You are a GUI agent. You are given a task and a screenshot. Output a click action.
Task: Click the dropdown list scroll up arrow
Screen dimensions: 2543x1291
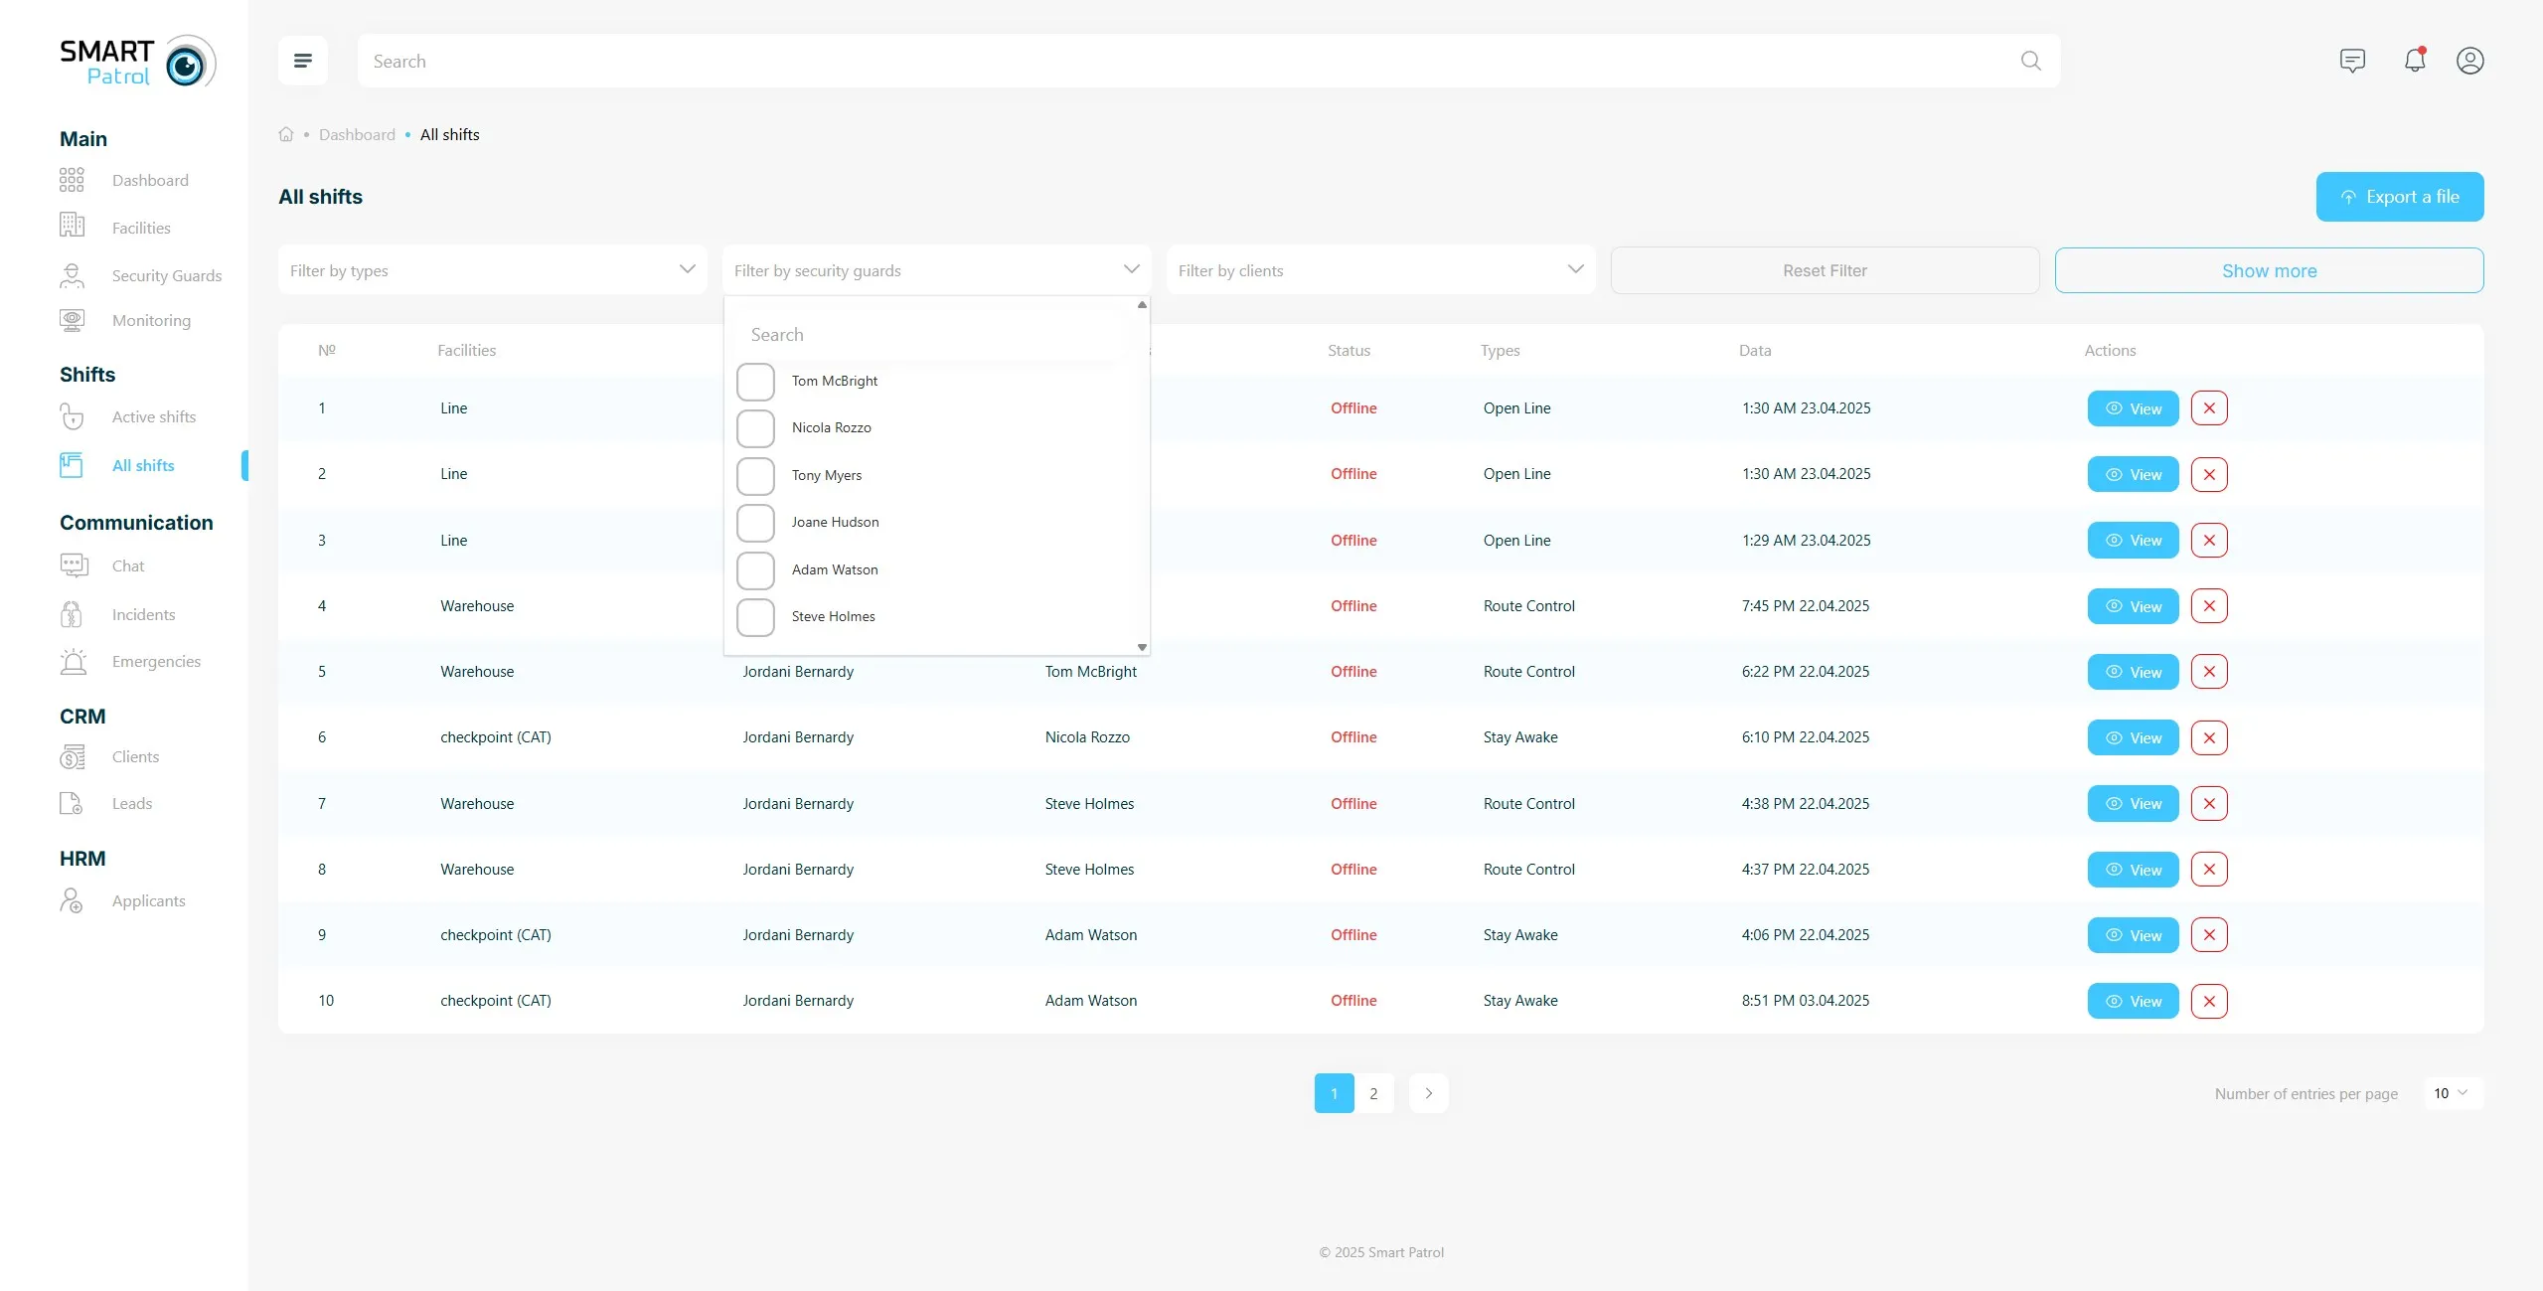1142,305
